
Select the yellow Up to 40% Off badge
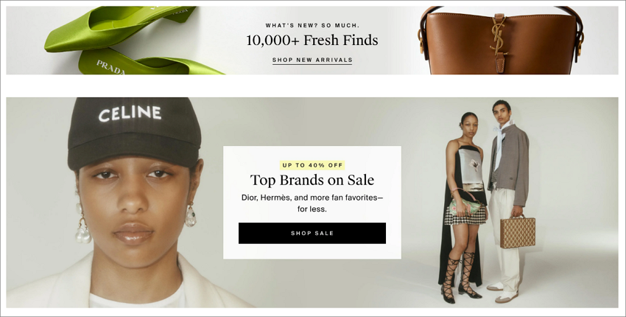point(312,165)
